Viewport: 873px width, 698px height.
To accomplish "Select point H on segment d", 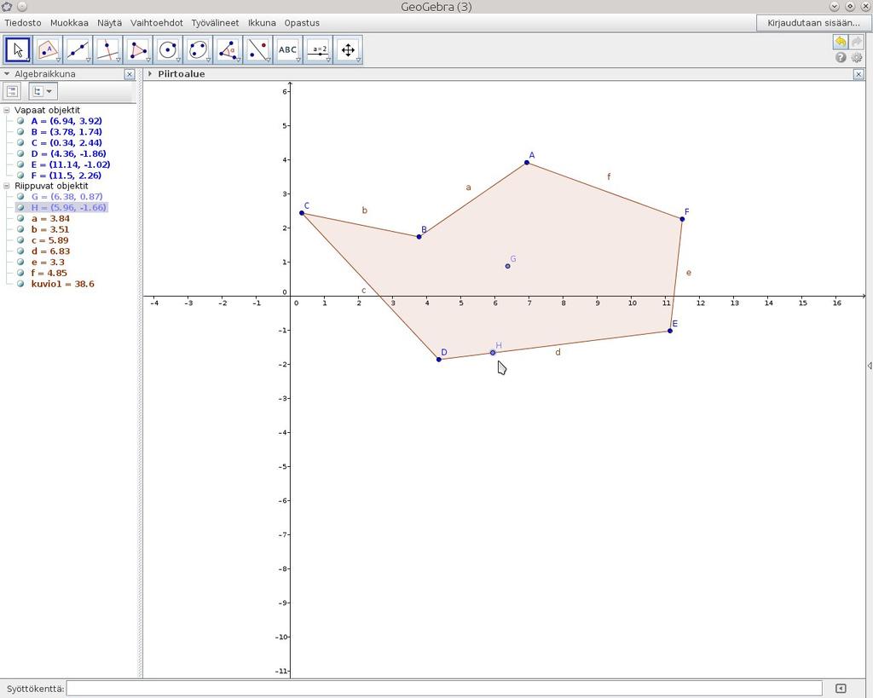I will [x=493, y=352].
